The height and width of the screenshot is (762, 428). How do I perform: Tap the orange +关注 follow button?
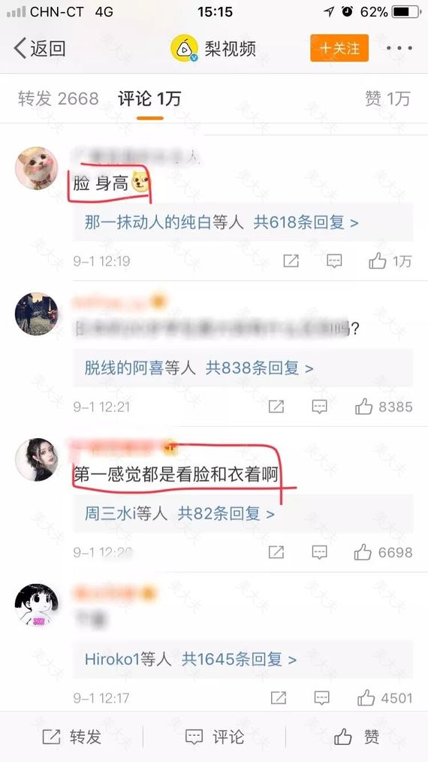(339, 48)
